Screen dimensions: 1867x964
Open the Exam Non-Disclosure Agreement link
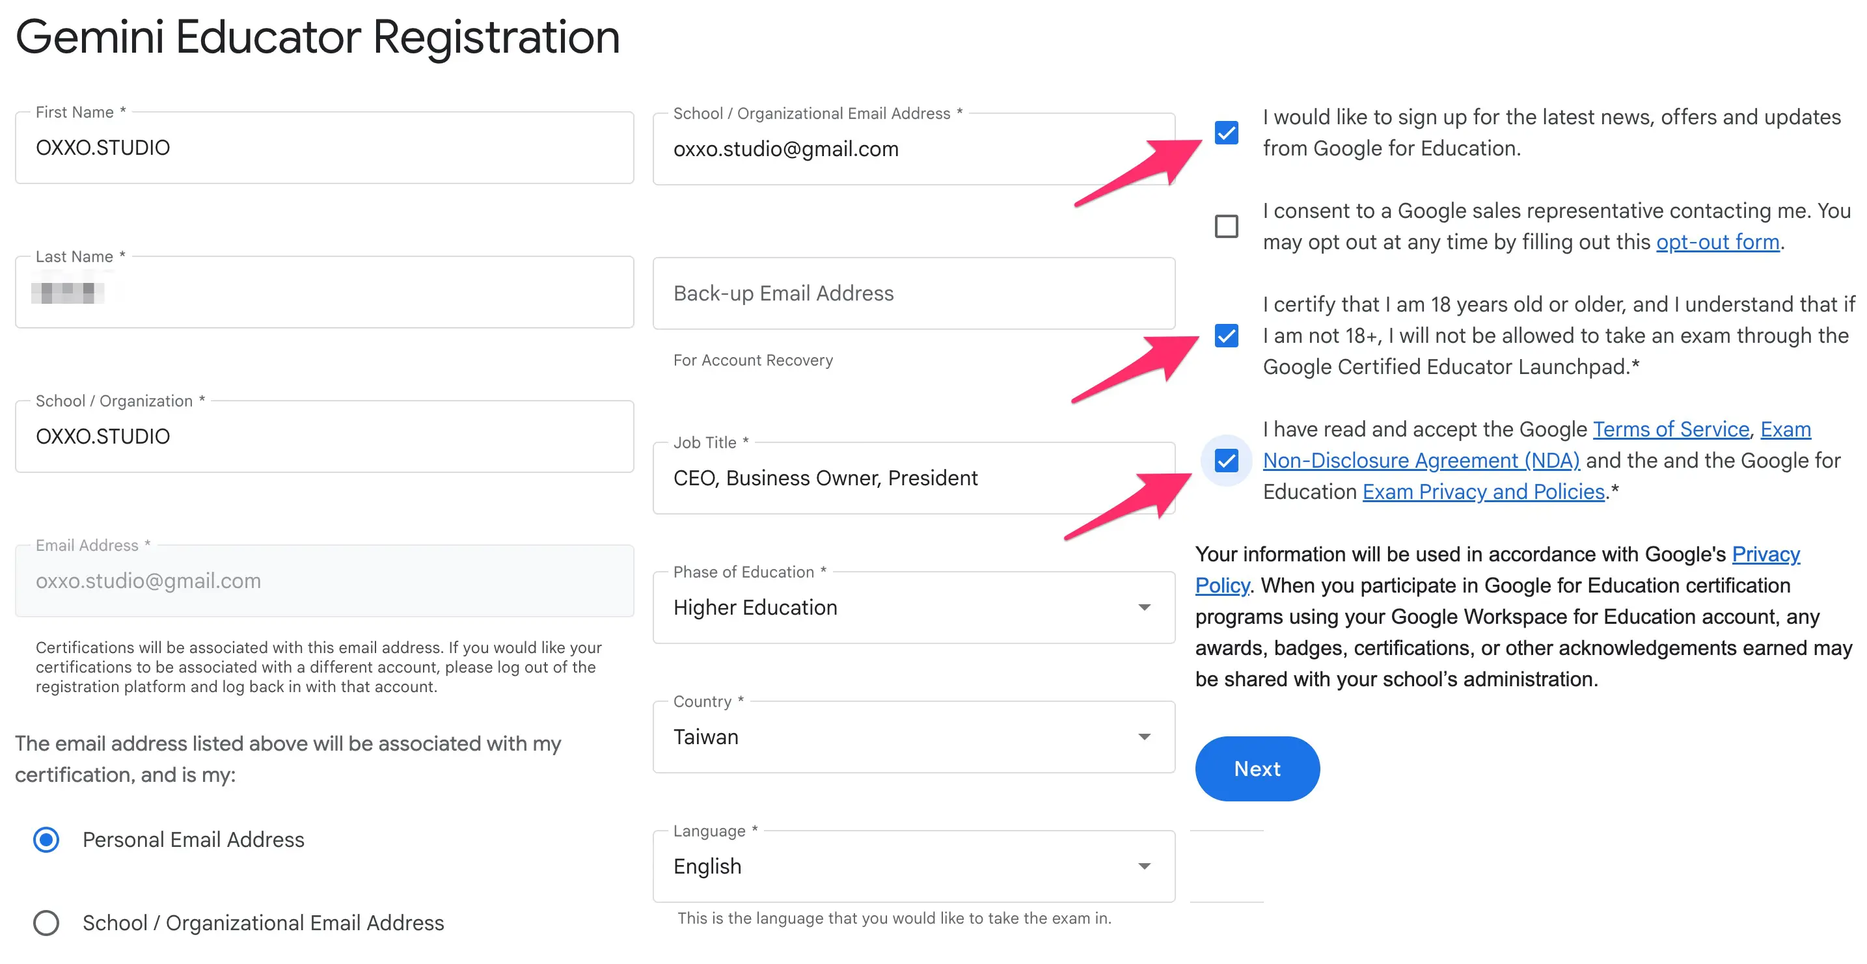tap(1421, 460)
